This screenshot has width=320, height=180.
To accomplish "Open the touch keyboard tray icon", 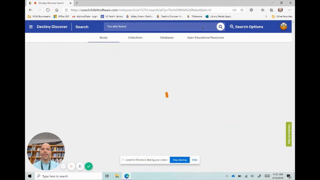I will (x=267, y=176).
